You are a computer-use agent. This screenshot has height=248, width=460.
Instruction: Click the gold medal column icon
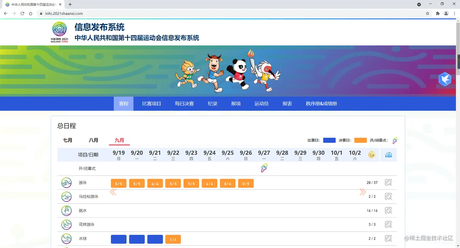point(371,155)
